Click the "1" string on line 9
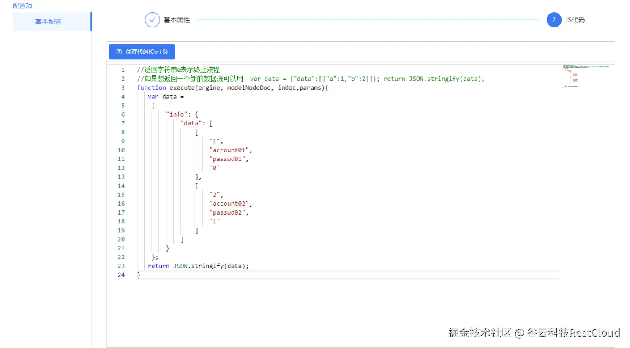Screen dimensions: 630x348 click(215, 141)
